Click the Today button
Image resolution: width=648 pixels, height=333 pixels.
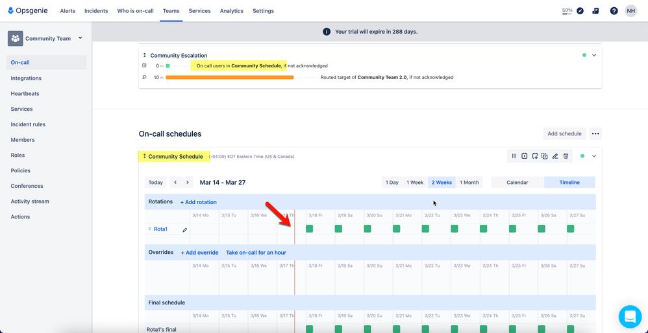tap(155, 182)
